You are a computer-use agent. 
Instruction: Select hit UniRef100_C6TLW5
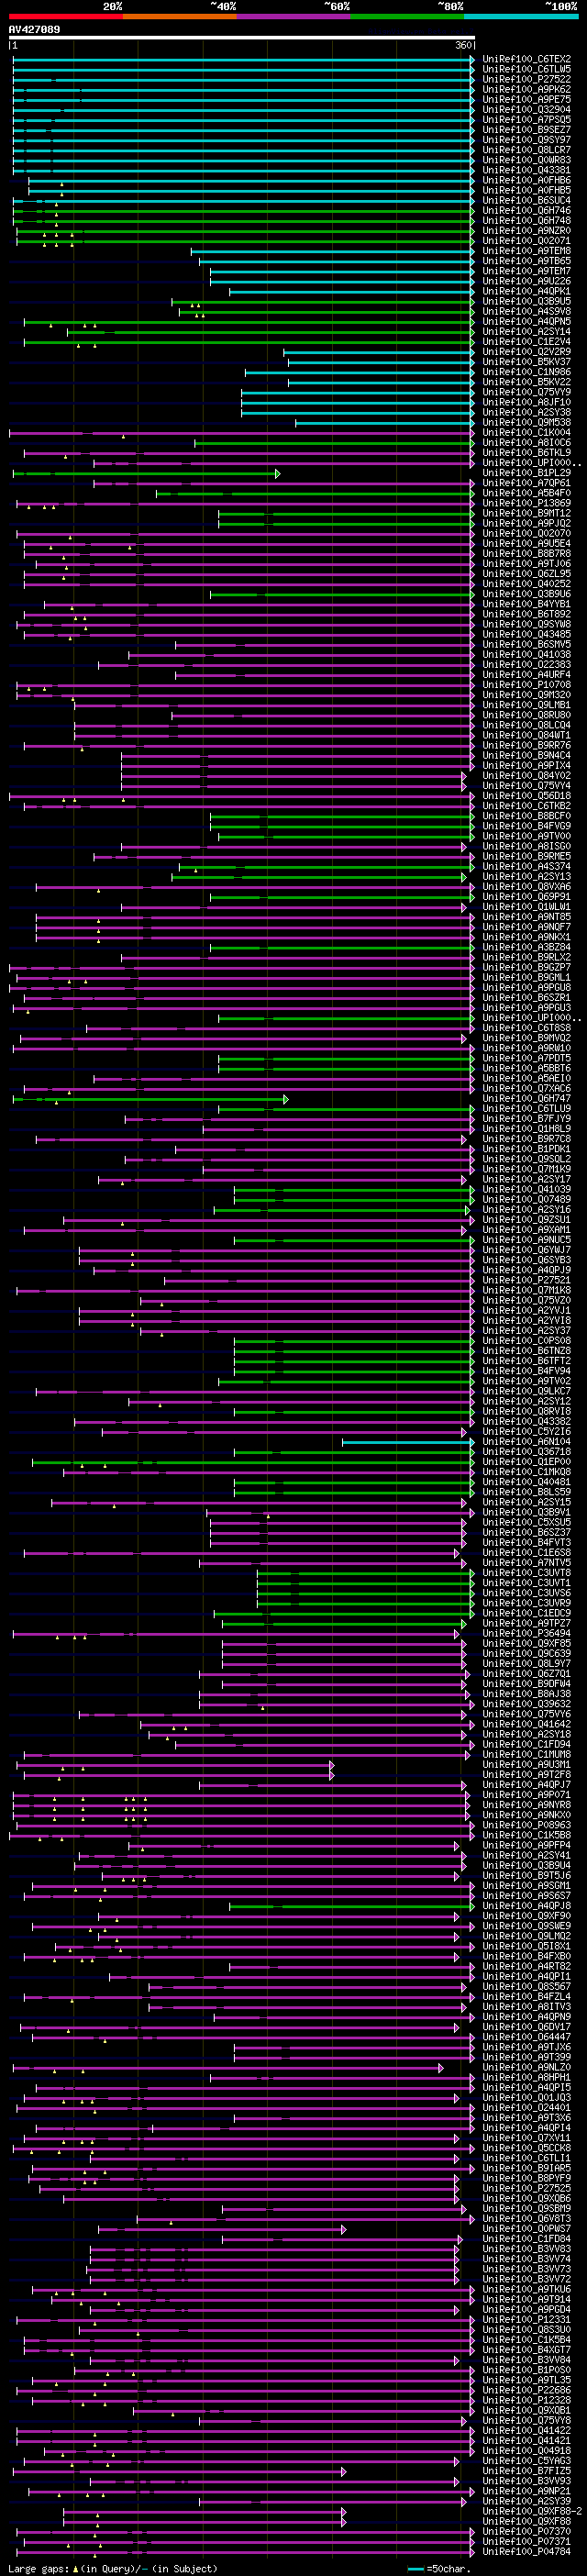527,69
